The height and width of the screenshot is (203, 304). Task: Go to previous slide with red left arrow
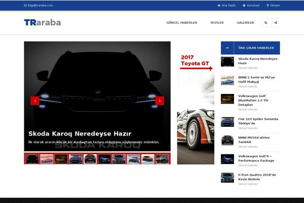click(x=35, y=101)
